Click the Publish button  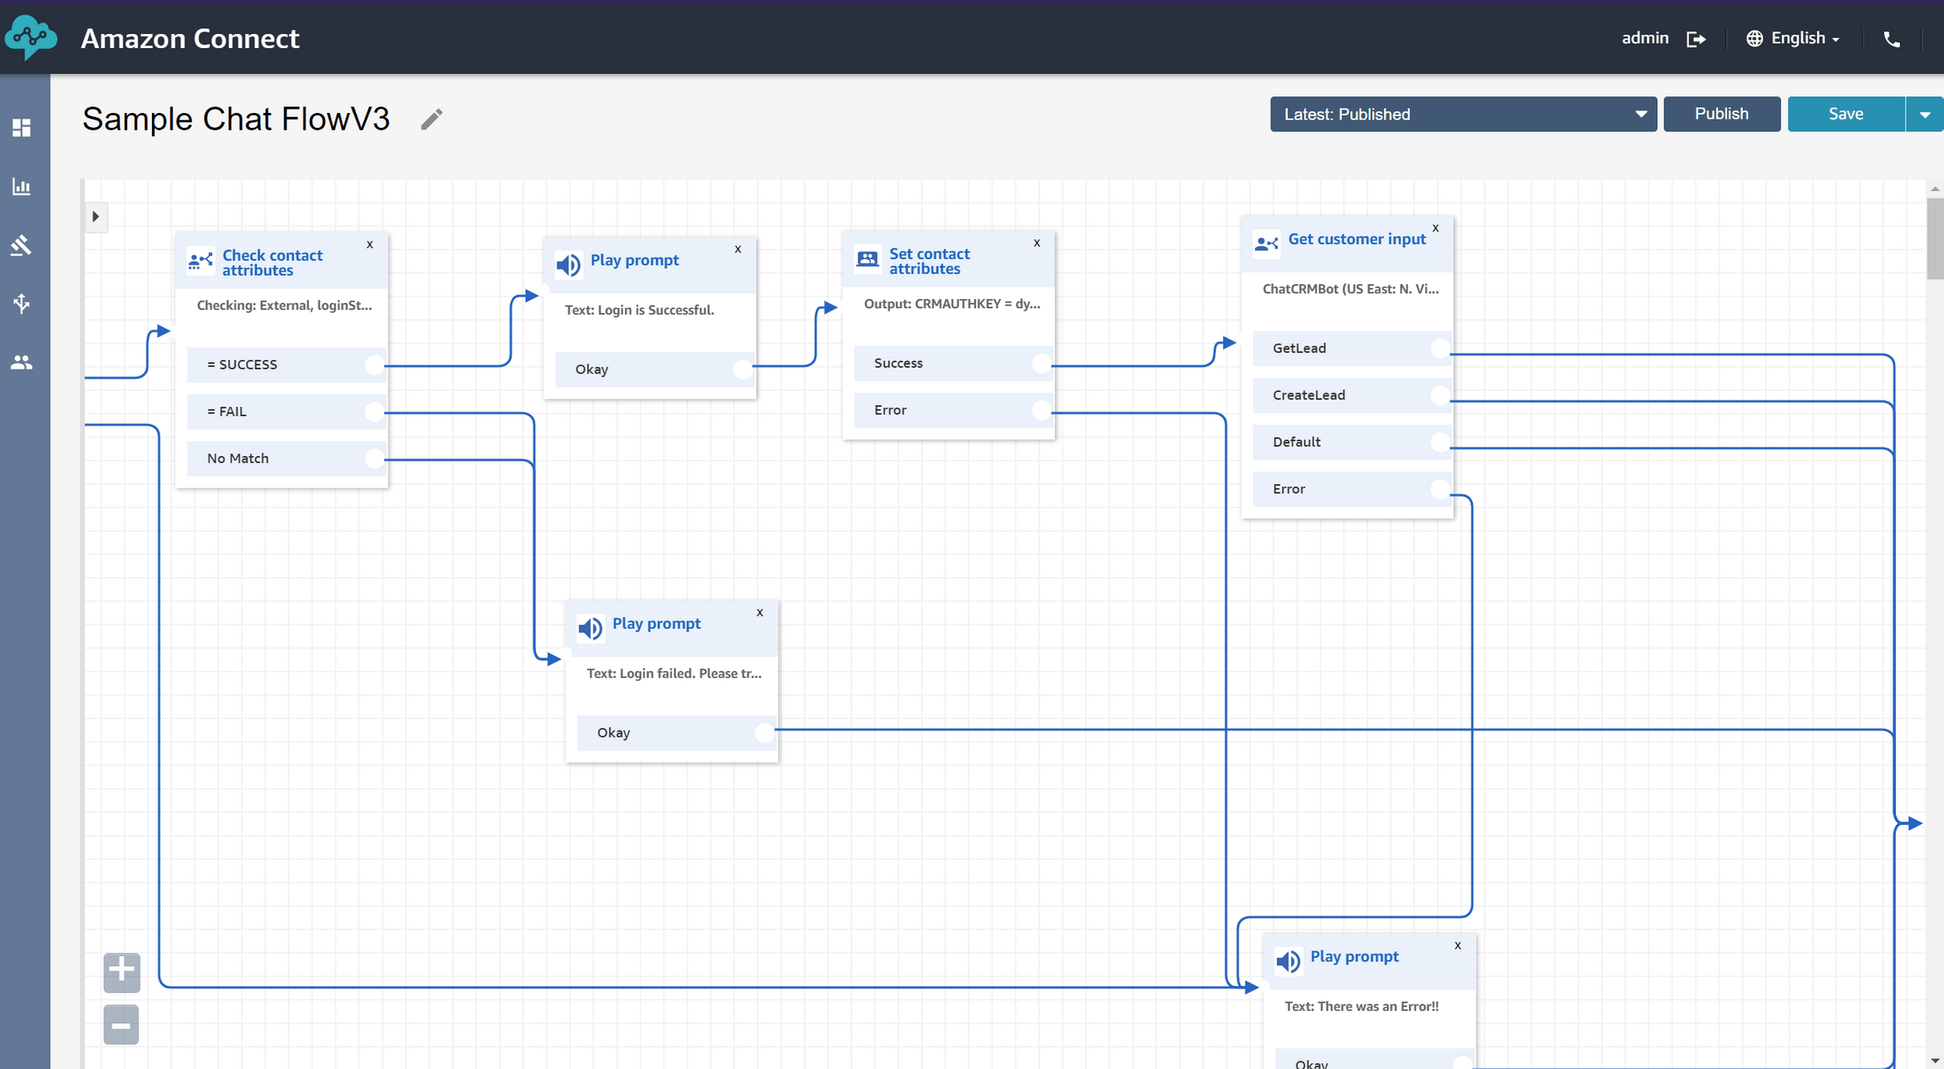(x=1721, y=114)
